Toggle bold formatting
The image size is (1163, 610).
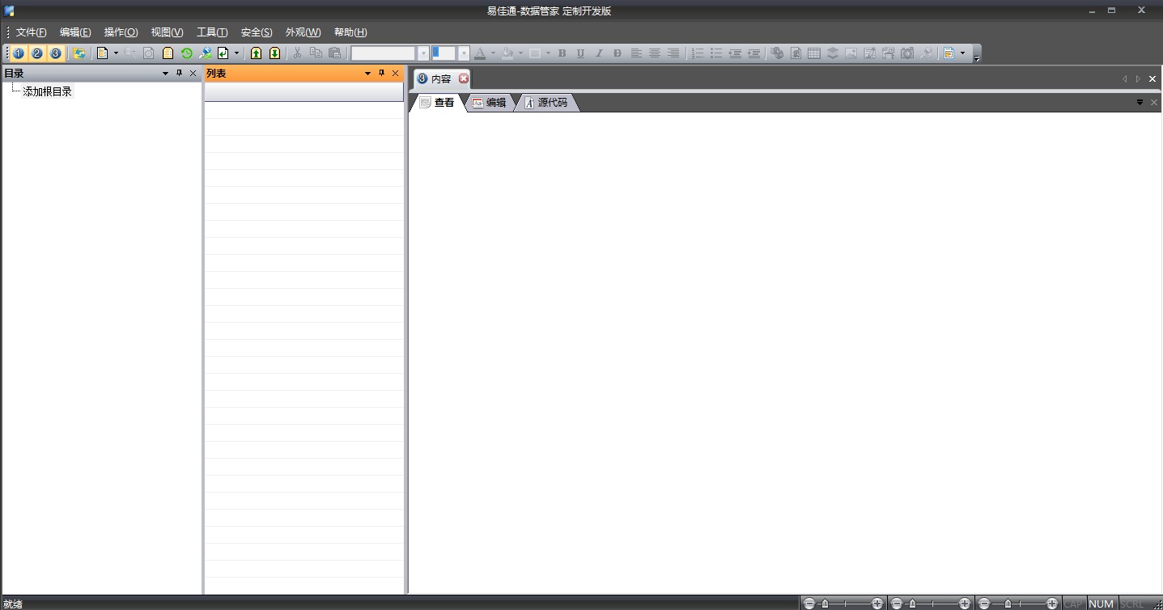(562, 53)
